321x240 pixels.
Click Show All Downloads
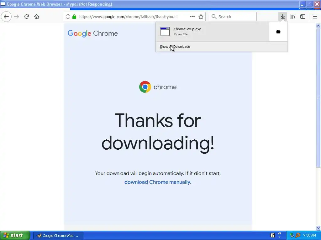pyautogui.click(x=175, y=47)
